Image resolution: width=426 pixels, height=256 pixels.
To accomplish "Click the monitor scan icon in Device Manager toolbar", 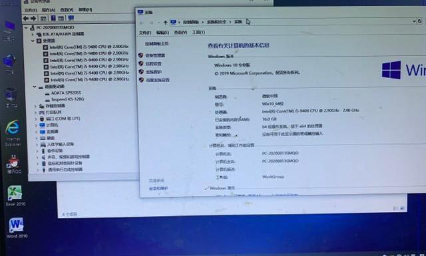I will coord(71,18).
